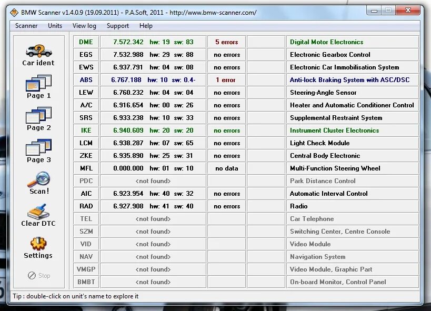This screenshot has width=431, height=311.
Task: Select the VMGP unit name
Action: (86, 269)
